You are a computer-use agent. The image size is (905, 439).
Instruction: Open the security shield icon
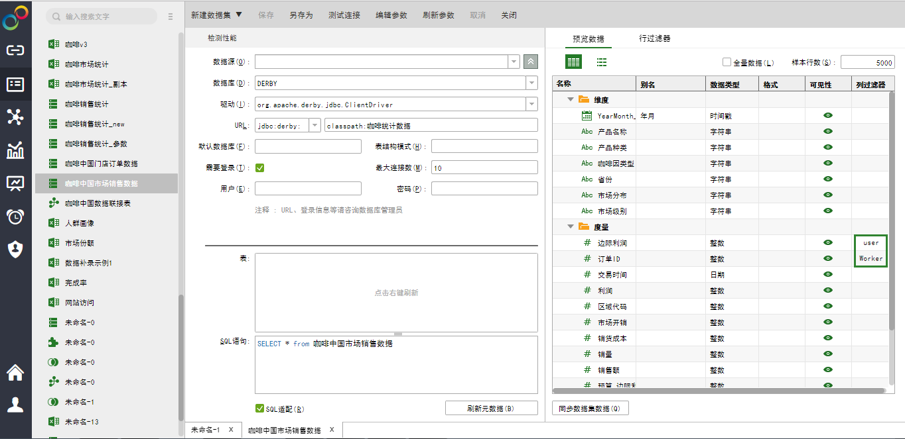(x=15, y=249)
